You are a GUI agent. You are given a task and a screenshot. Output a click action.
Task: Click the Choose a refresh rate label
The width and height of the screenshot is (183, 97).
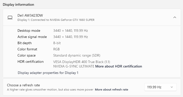[x=23, y=85]
